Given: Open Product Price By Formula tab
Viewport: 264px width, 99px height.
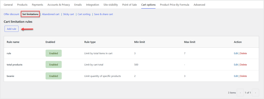Looking at the screenshot, I should tap(174, 5).
